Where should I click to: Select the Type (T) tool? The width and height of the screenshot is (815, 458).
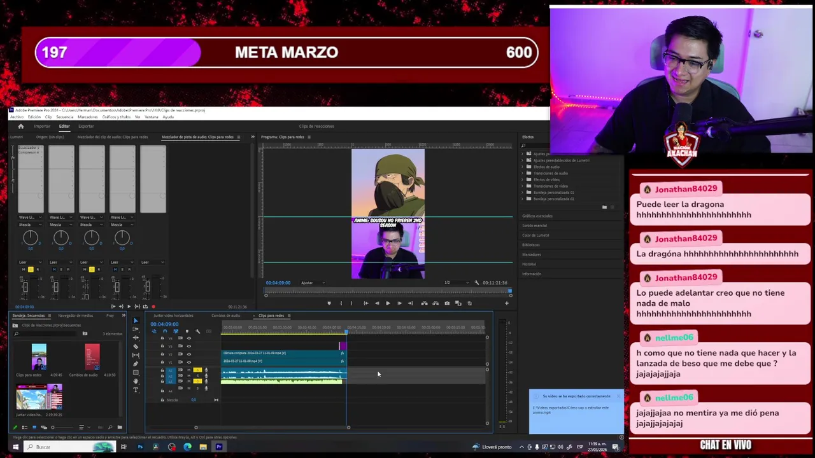tap(136, 390)
